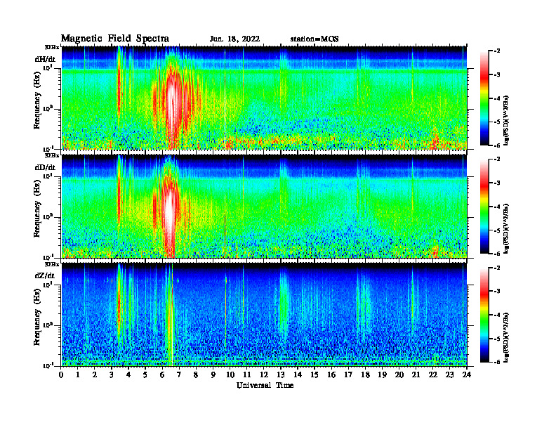
Task: Click the "station=MOS" label
Action: click(315, 39)
